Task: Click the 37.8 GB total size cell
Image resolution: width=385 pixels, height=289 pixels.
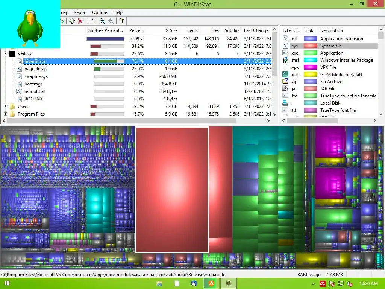Action: 170,39
